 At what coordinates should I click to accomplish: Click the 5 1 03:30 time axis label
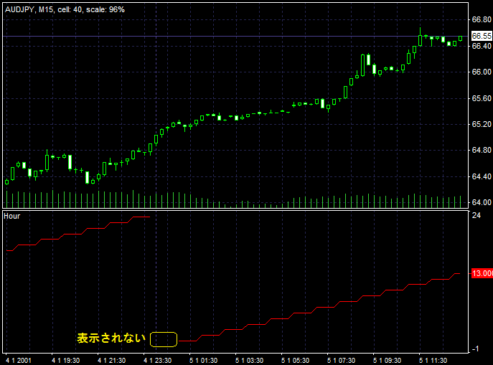[249, 360]
